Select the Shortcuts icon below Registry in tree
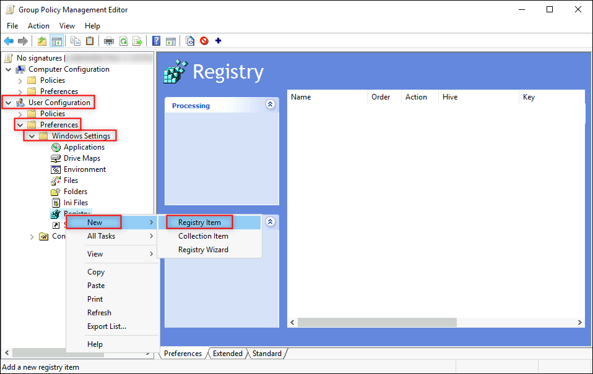 [56, 225]
